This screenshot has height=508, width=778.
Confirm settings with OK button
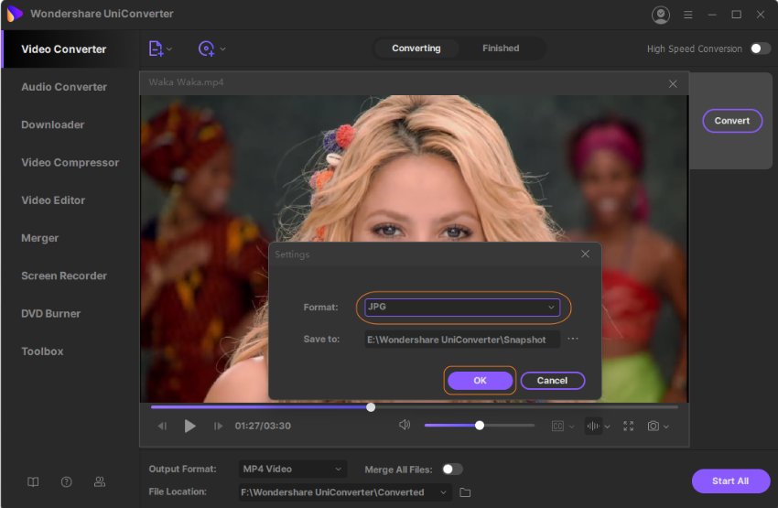tap(480, 381)
